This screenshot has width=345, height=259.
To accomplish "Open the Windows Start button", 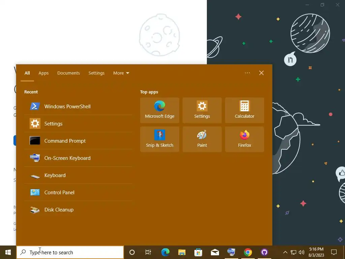I will pyautogui.click(x=8, y=252).
